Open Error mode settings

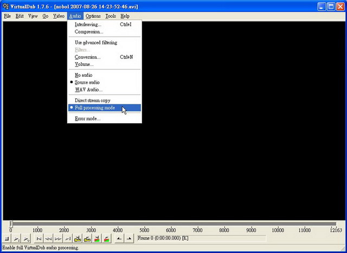(105, 118)
